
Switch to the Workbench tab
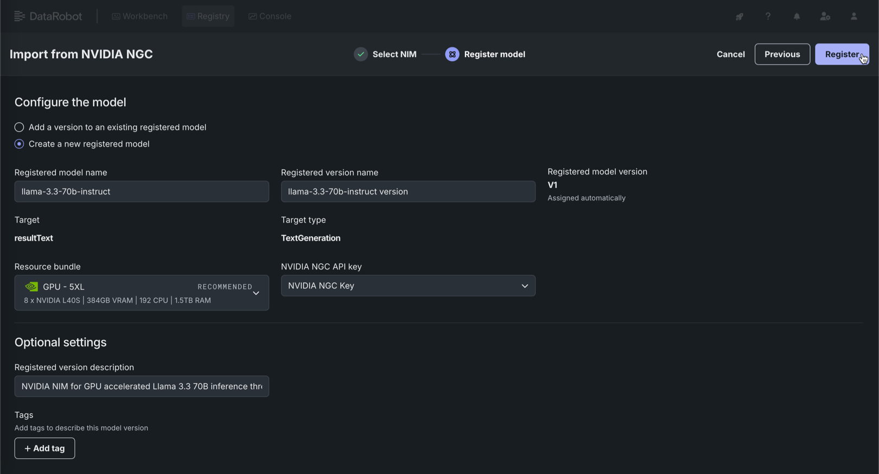pos(140,16)
